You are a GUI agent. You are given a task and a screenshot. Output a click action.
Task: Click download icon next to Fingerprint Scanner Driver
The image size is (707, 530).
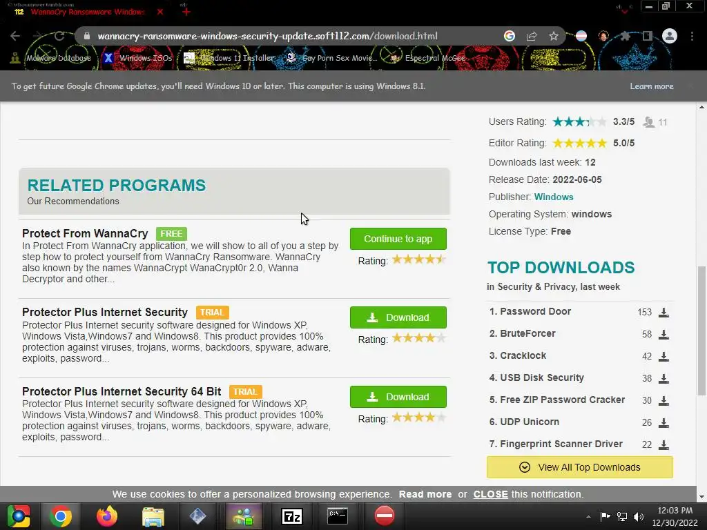pyautogui.click(x=664, y=445)
